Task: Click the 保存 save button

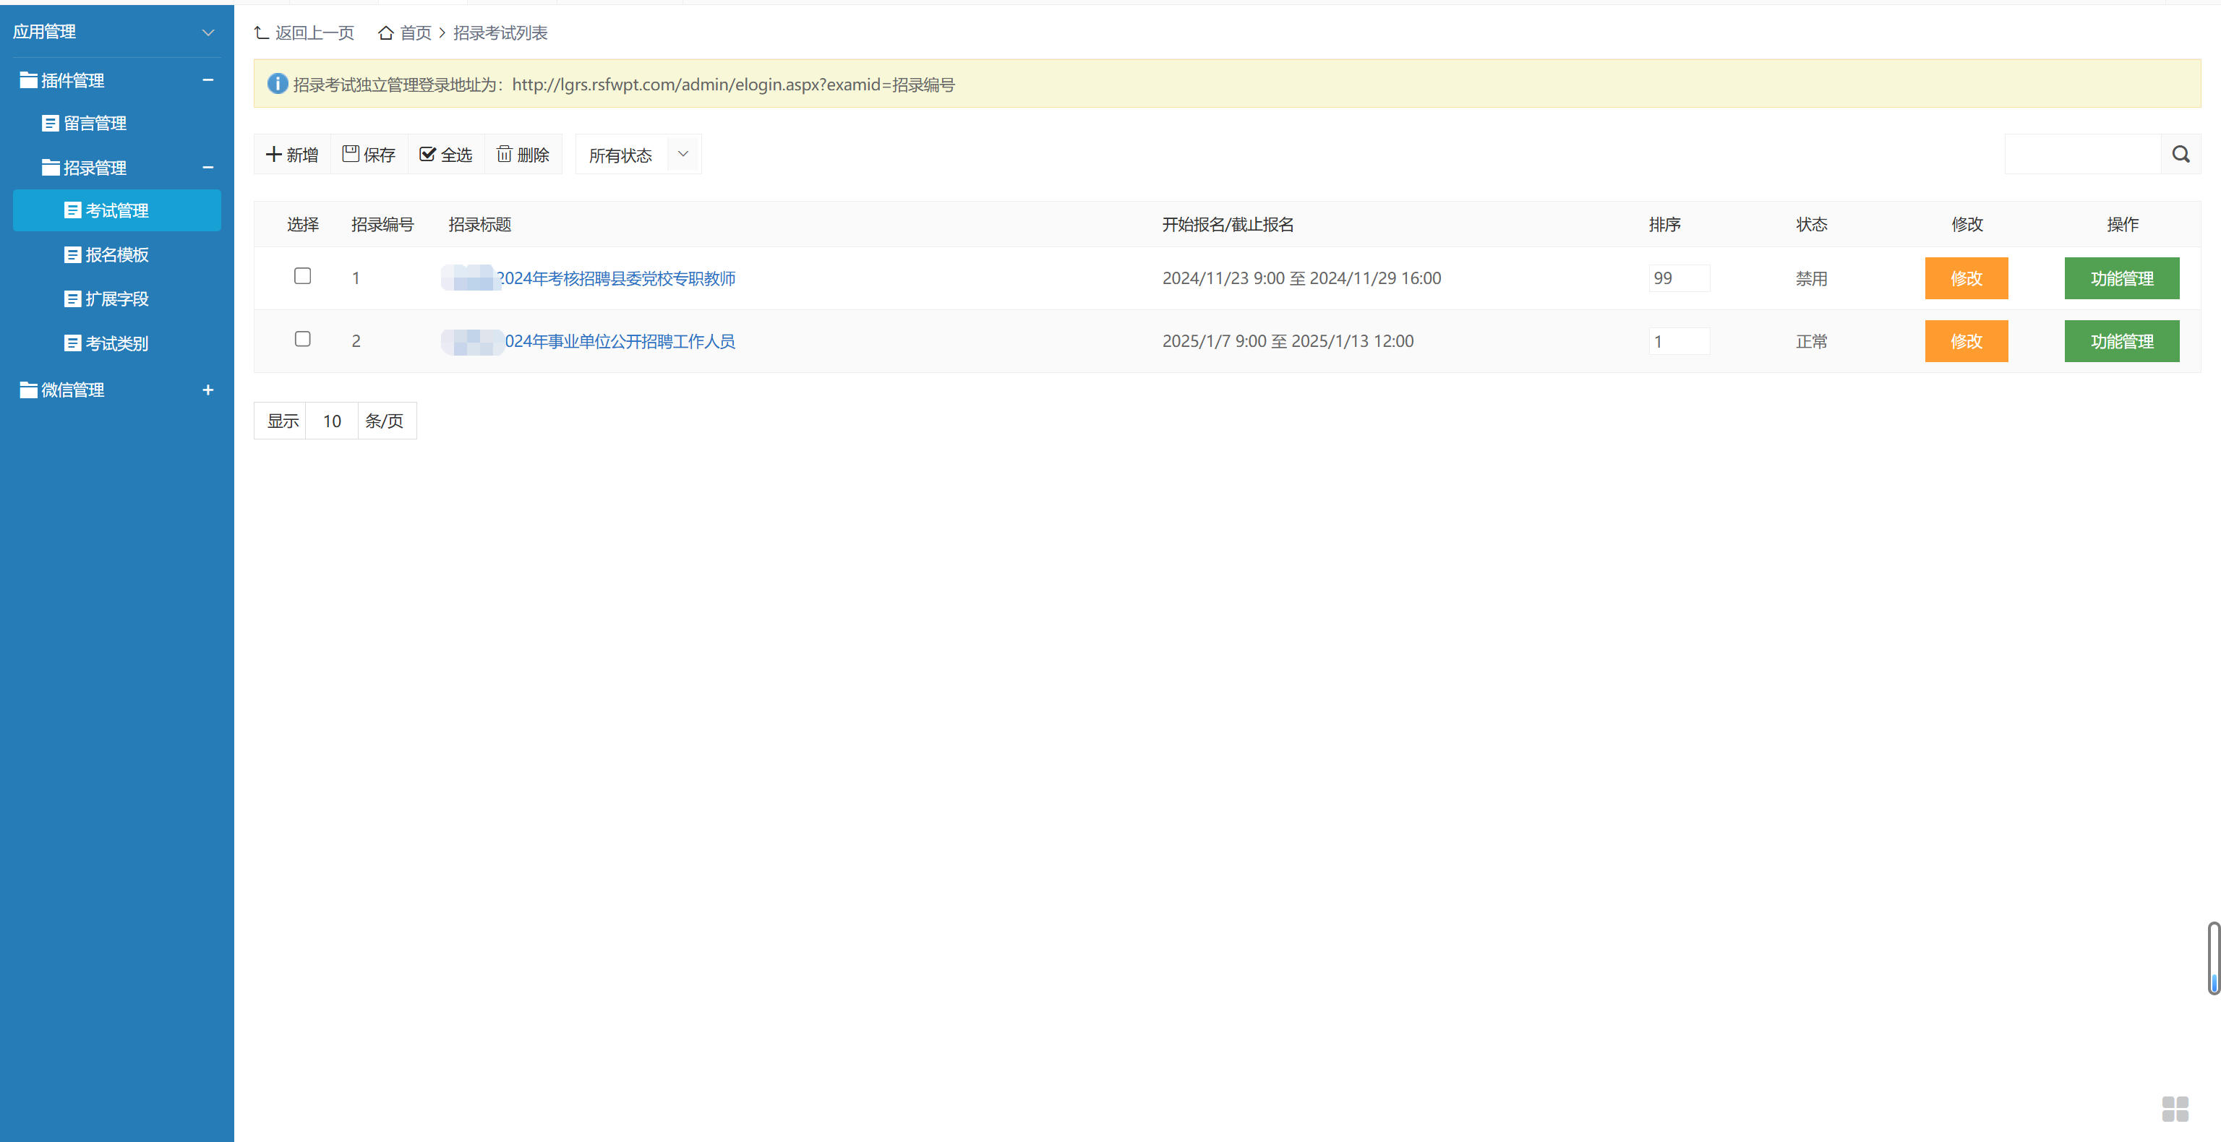Action: (x=369, y=155)
